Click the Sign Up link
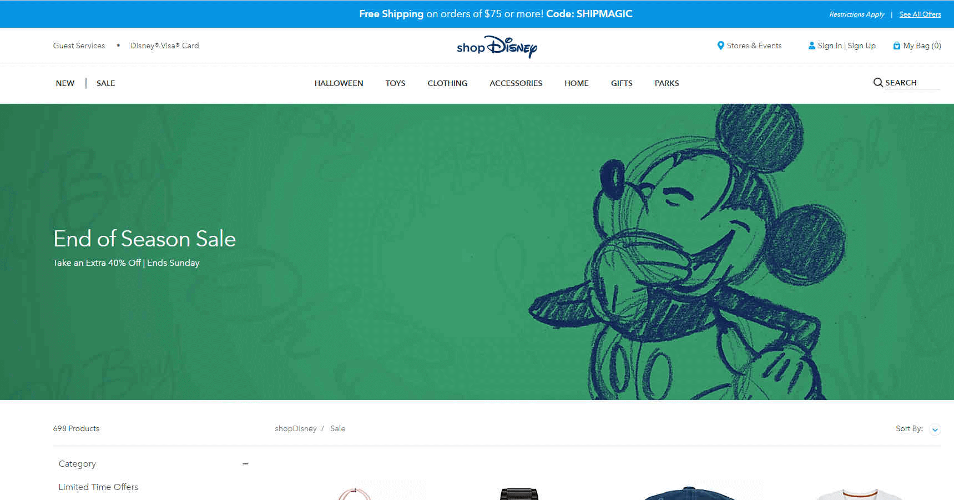 coord(861,46)
